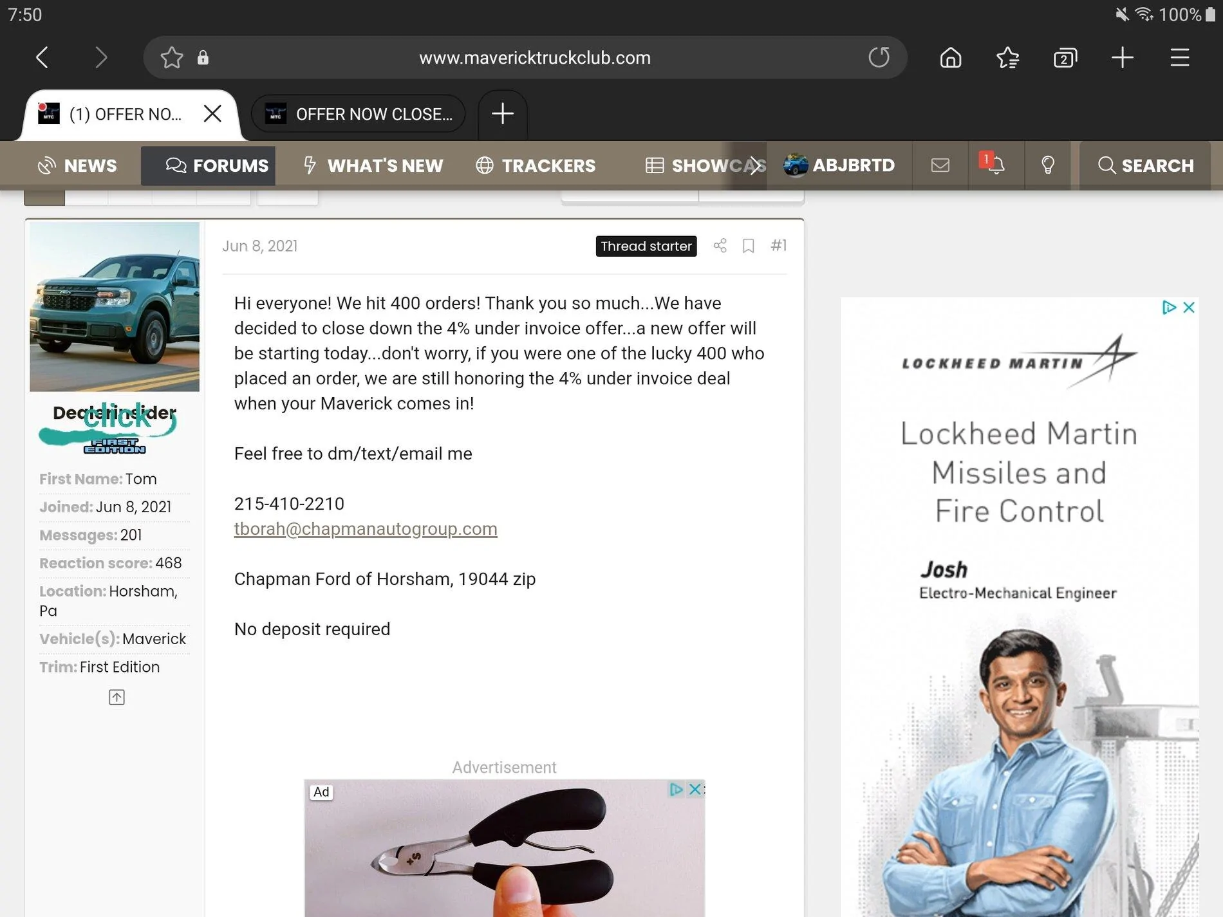Share post #1

click(x=720, y=246)
